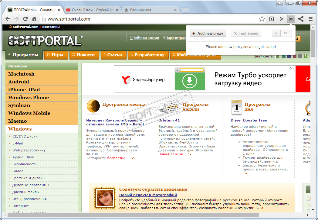Select the blue site color swatch

[x=289, y=56]
